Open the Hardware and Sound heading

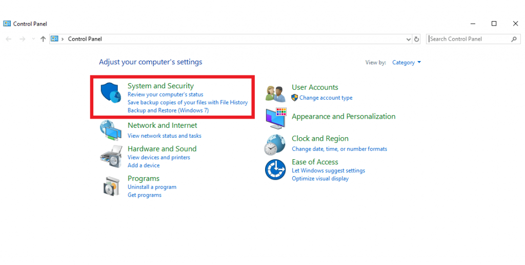coord(162,148)
